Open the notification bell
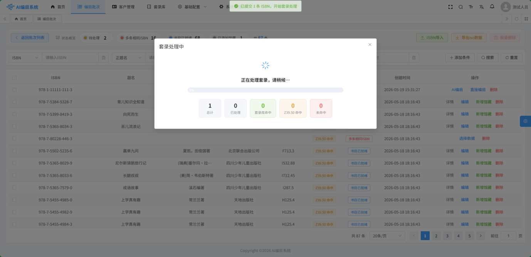 [x=492, y=7]
